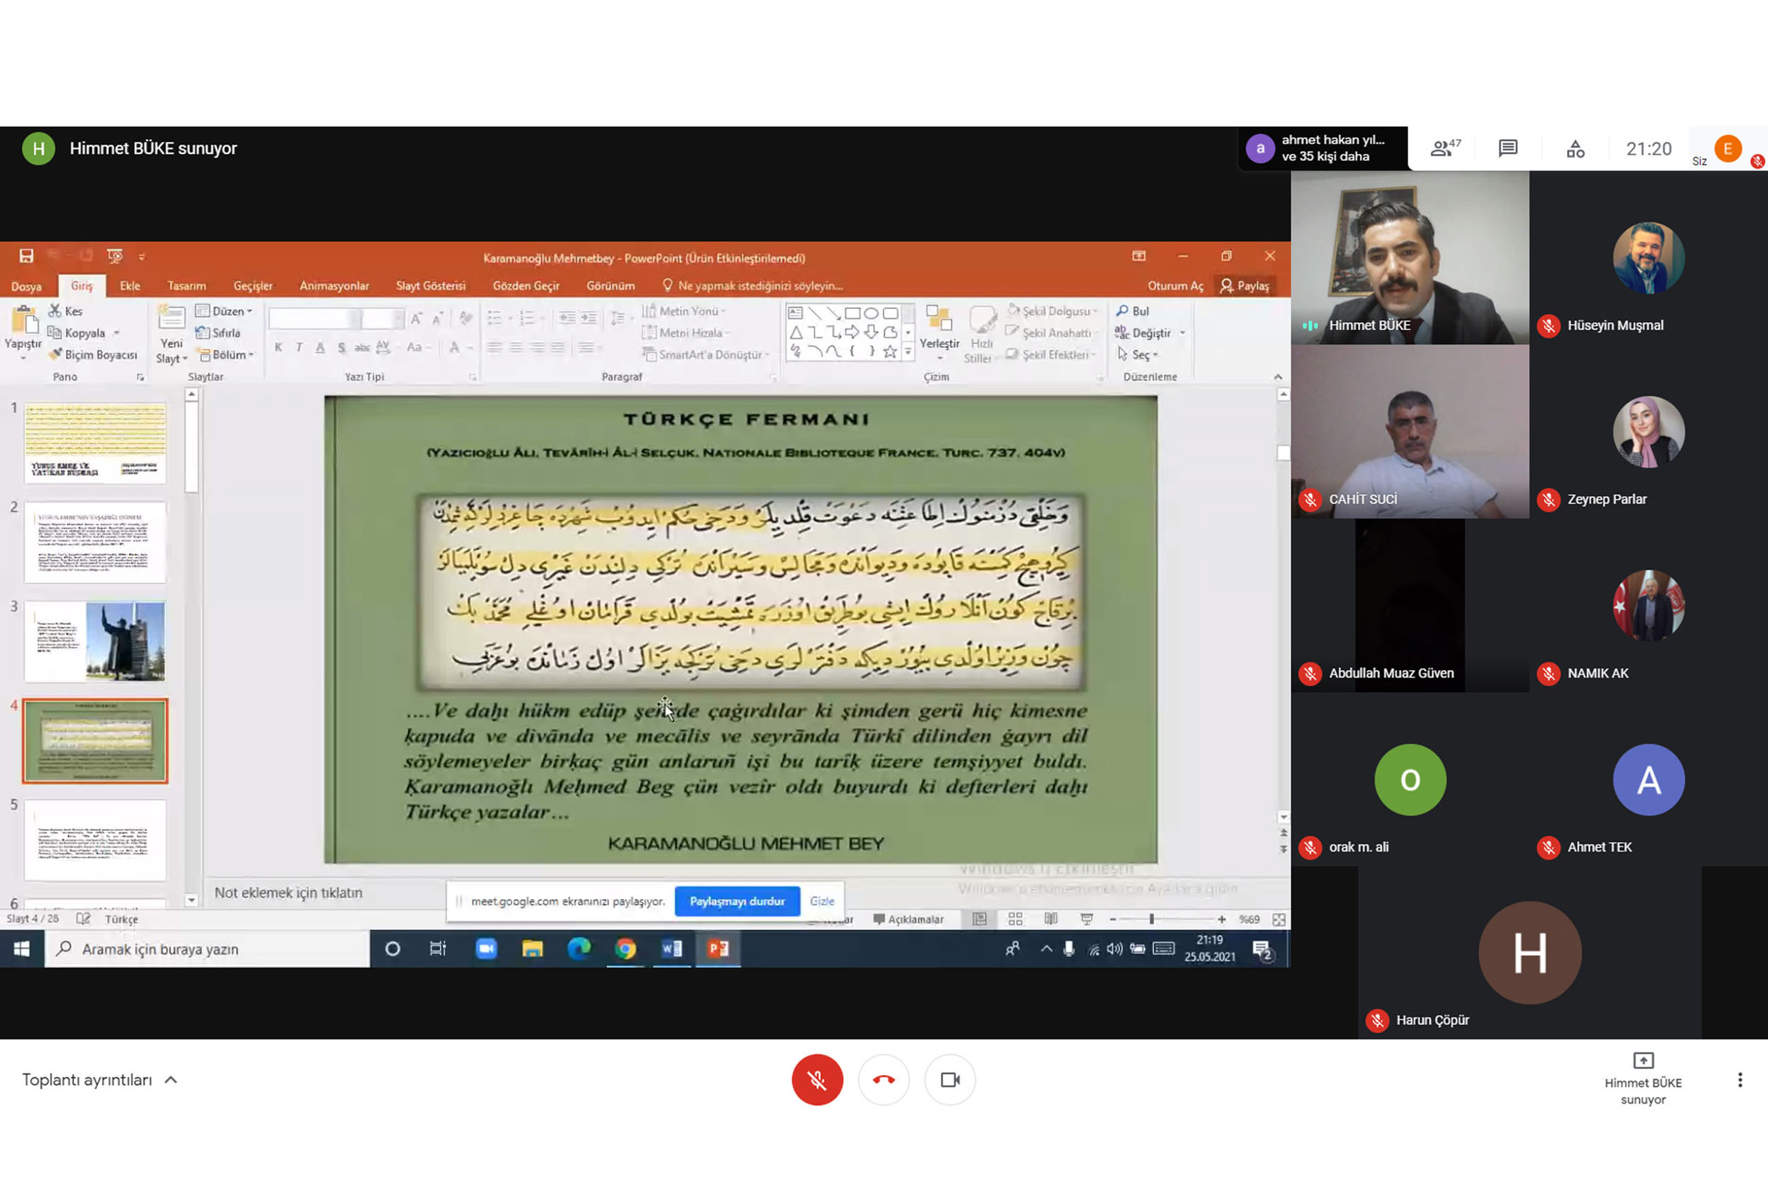Click the Kes (Cut) scissors icon
Viewport: 1768px width, 1179px height.
[56, 310]
